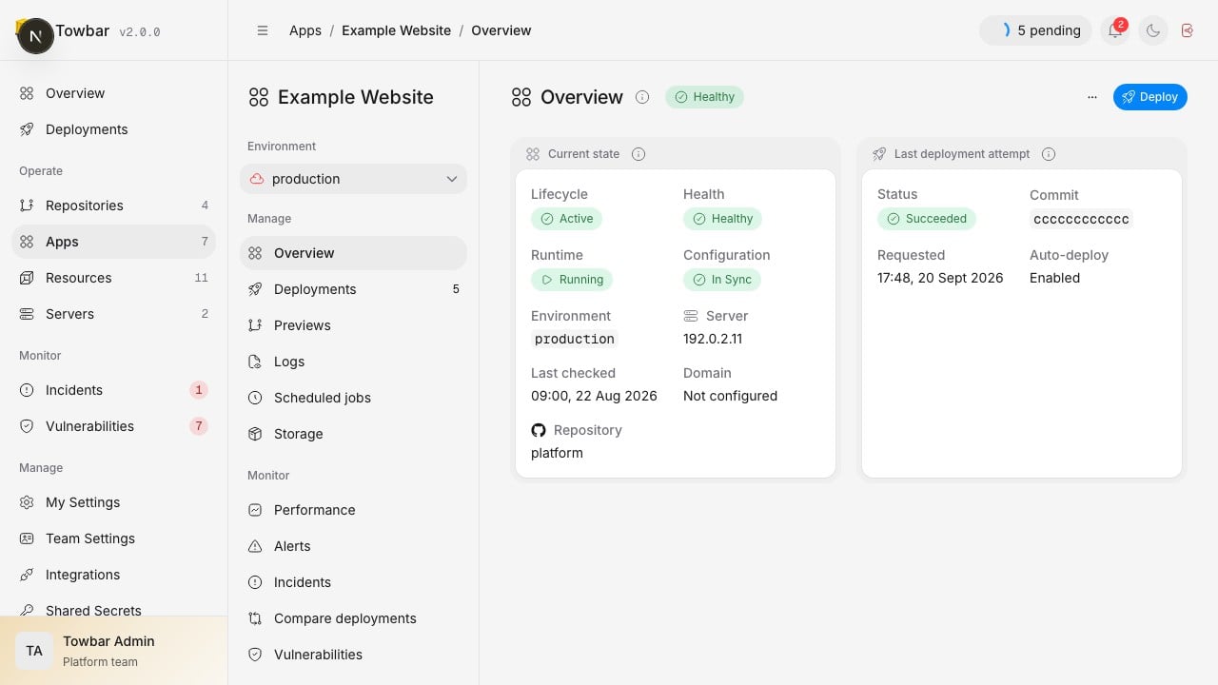Click the v2.0.0 version label
1218x685 pixels.
pos(139,32)
